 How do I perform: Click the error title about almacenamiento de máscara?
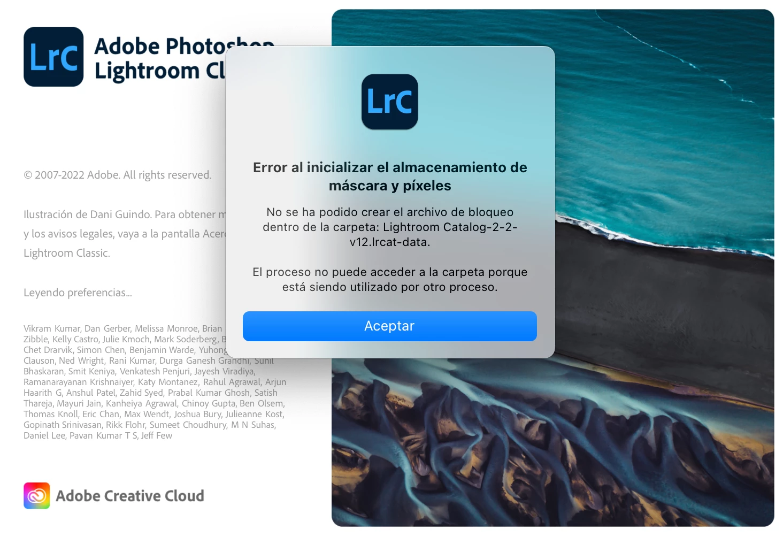point(390,177)
